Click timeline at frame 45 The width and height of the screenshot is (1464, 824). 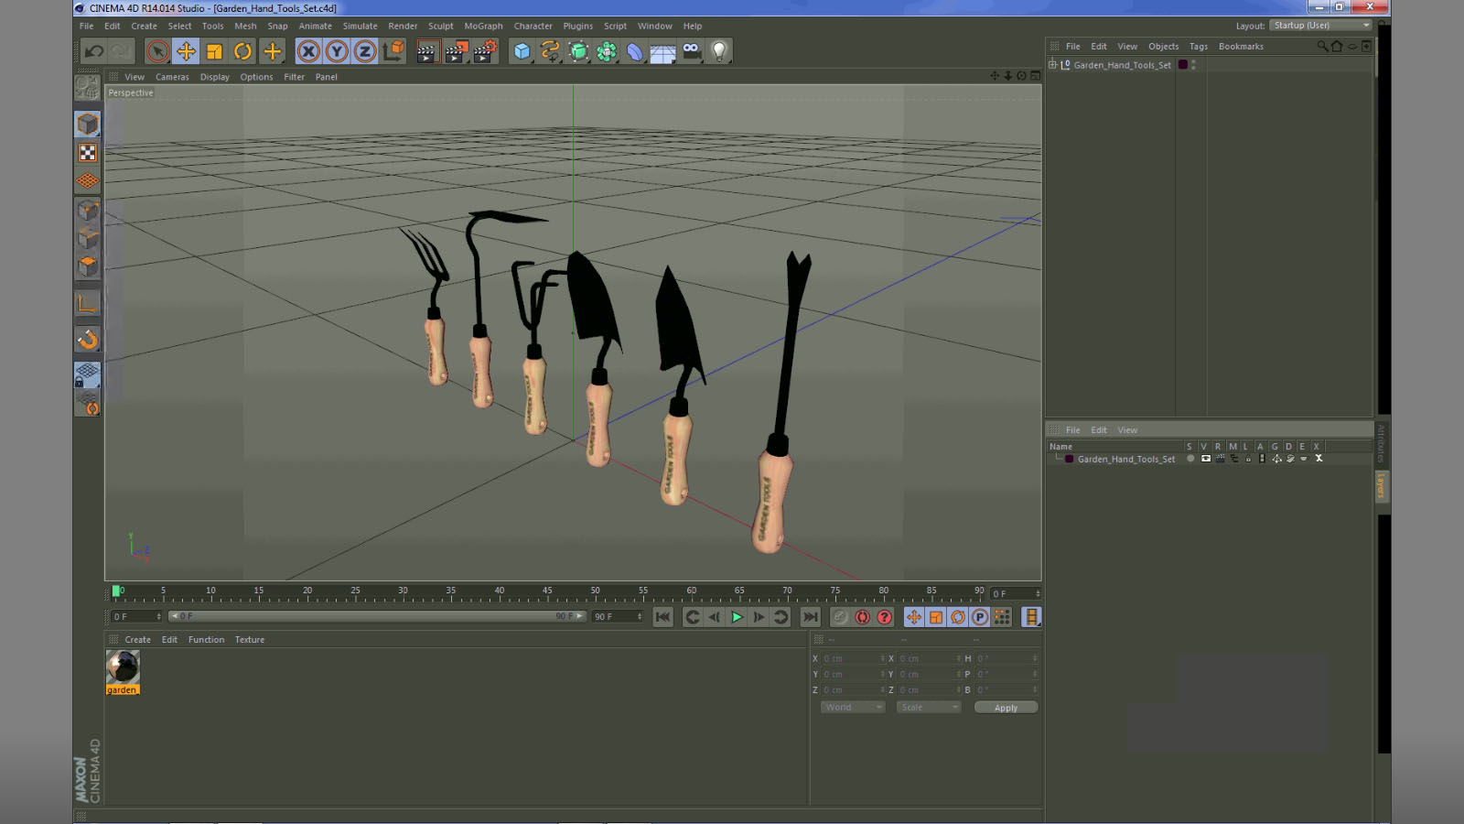[547, 593]
